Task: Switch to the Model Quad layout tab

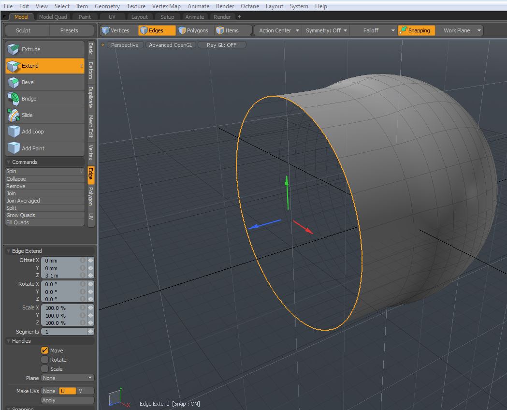Action: pyautogui.click(x=53, y=17)
